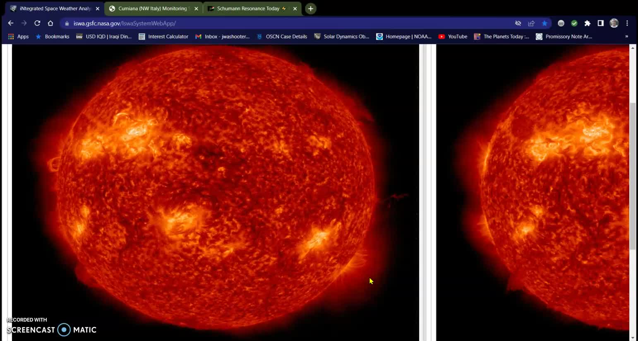Image resolution: width=638 pixels, height=341 pixels.
Task: Open a new browser tab
Action: pyautogui.click(x=311, y=8)
